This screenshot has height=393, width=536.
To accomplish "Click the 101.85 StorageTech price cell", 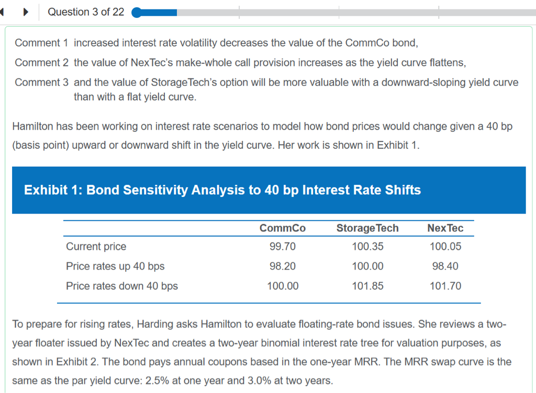I will 367,286.
